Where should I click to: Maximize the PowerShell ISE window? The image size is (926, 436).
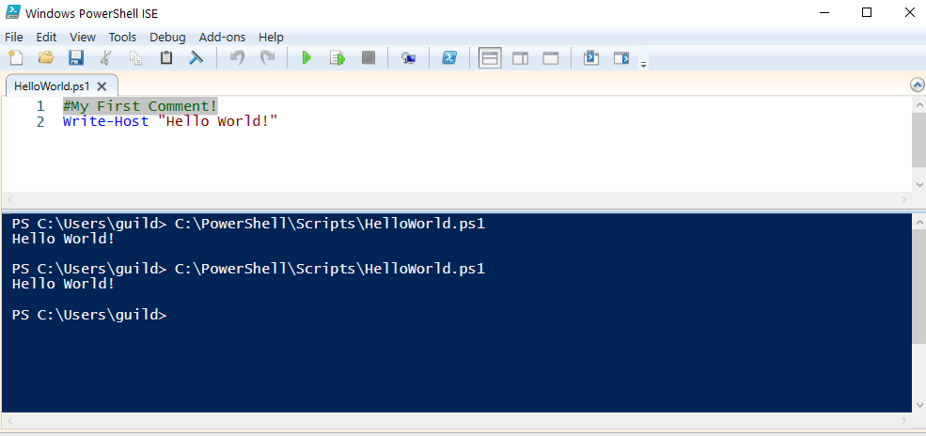867,12
